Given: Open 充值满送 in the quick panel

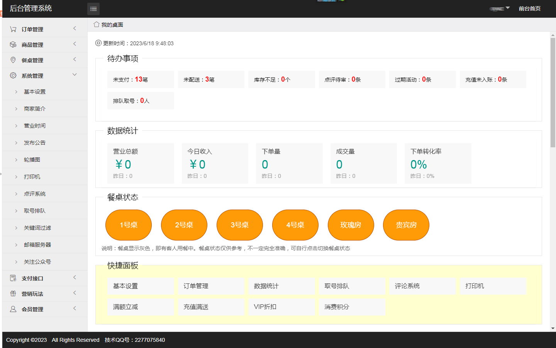Looking at the screenshot, I should pos(196,307).
